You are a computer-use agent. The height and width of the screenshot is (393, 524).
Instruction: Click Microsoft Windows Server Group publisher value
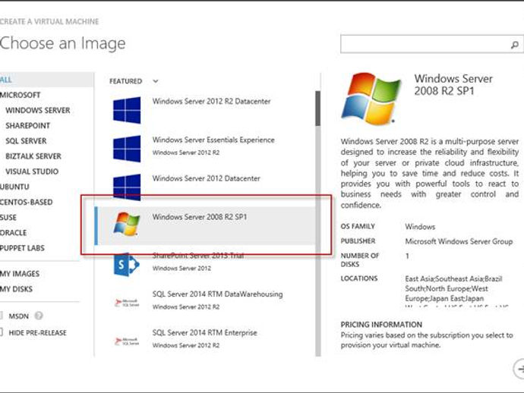(x=459, y=241)
